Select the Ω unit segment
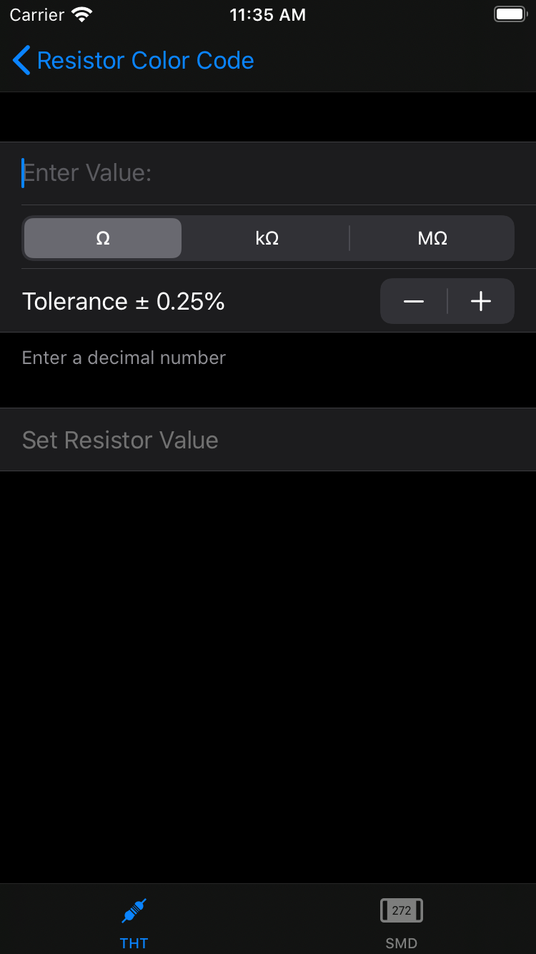 click(x=103, y=238)
